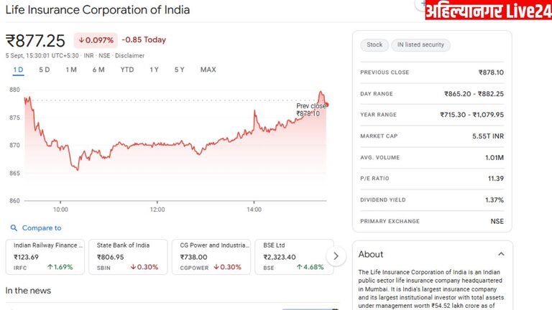
Task: Show MAX historical price range
Action: tap(208, 70)
